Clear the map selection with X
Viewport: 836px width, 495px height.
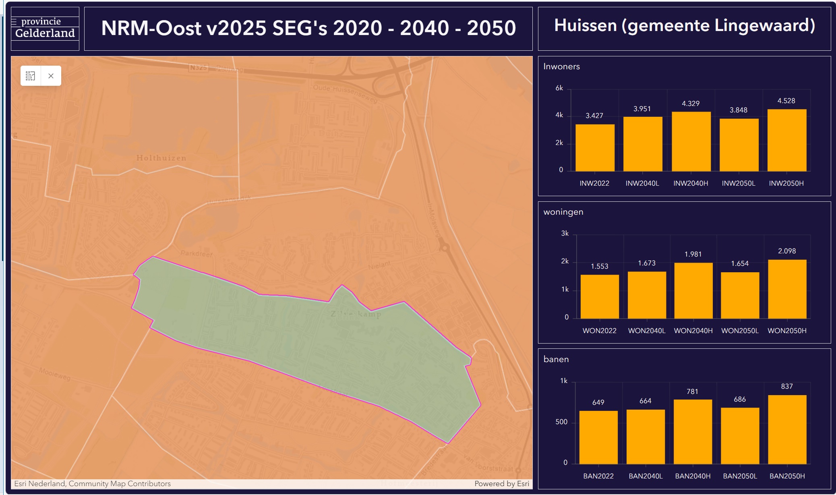tap(51, 76)
